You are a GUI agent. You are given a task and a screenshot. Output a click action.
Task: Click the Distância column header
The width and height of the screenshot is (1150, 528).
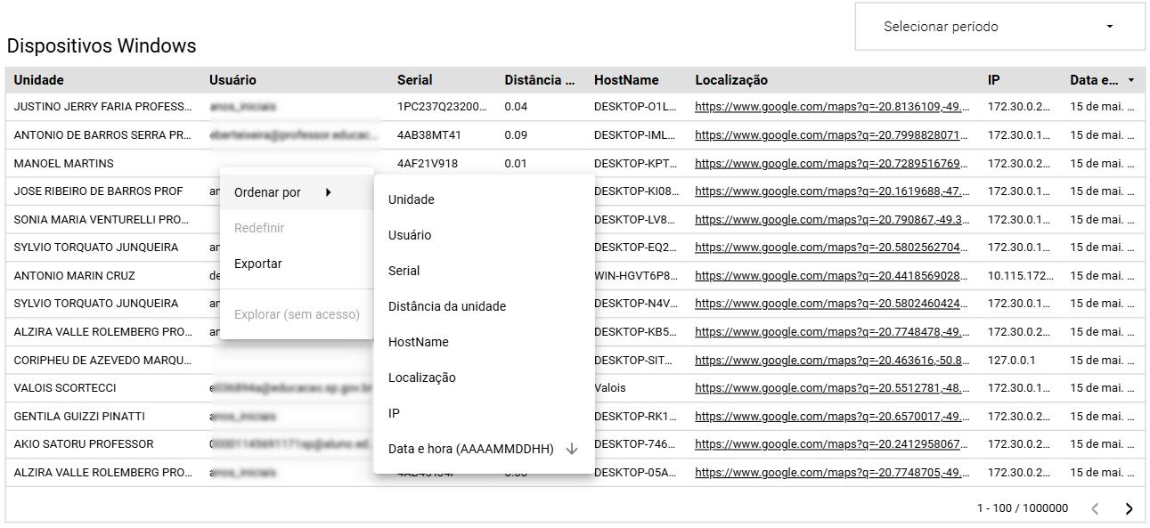539,80
